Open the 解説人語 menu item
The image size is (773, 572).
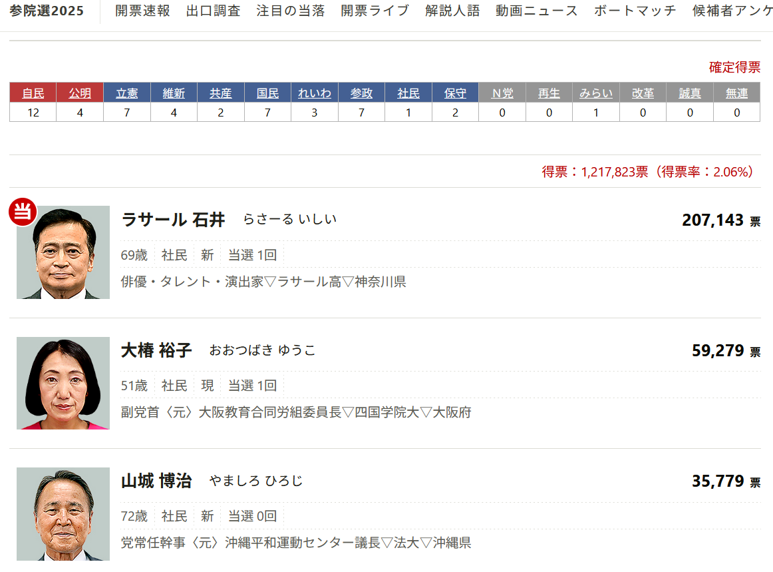coord(452,11)
